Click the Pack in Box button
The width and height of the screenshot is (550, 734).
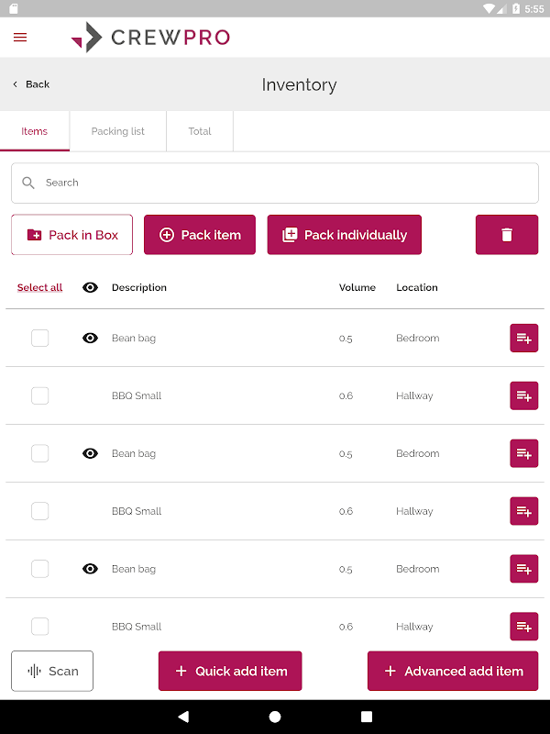[72, 235]
